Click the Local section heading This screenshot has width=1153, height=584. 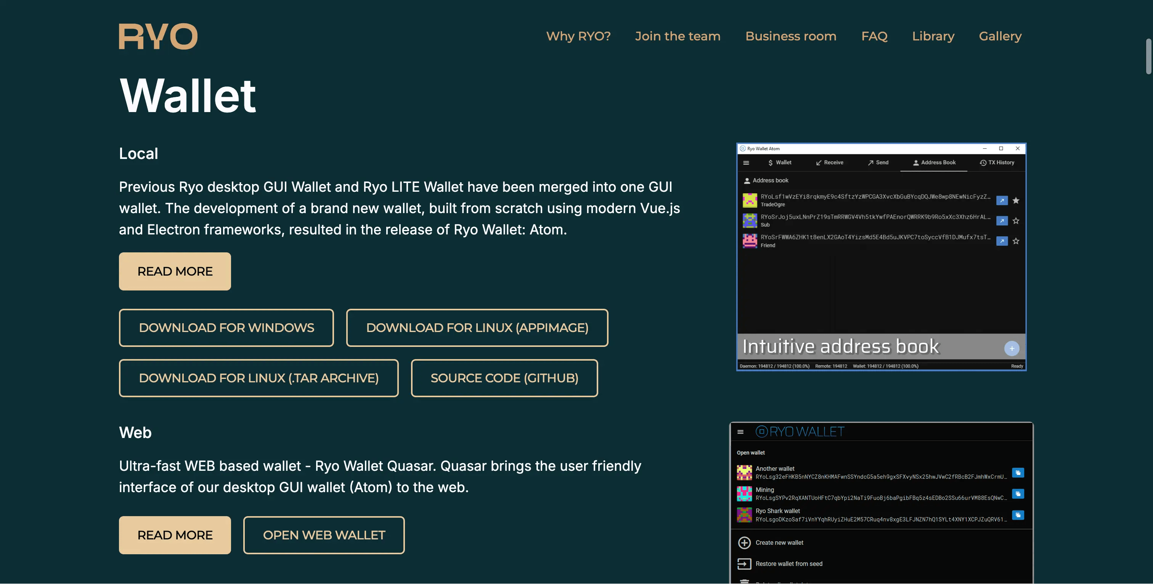point(138,154)
